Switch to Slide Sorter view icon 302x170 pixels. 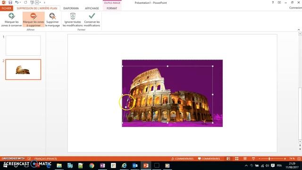click(236, 159)
